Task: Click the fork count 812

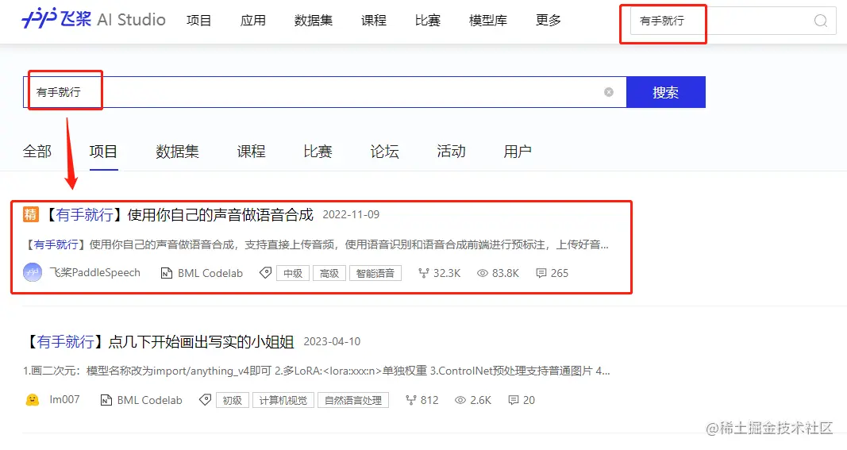Action: (x=429, y=400)
